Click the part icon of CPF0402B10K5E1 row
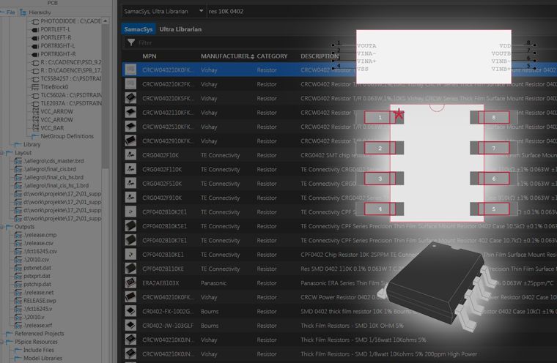 [x=130, y=226]
